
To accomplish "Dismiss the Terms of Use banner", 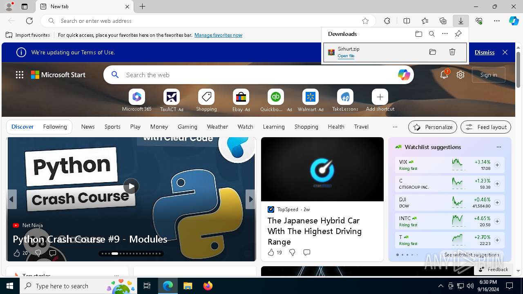I will tap(485, 52).
